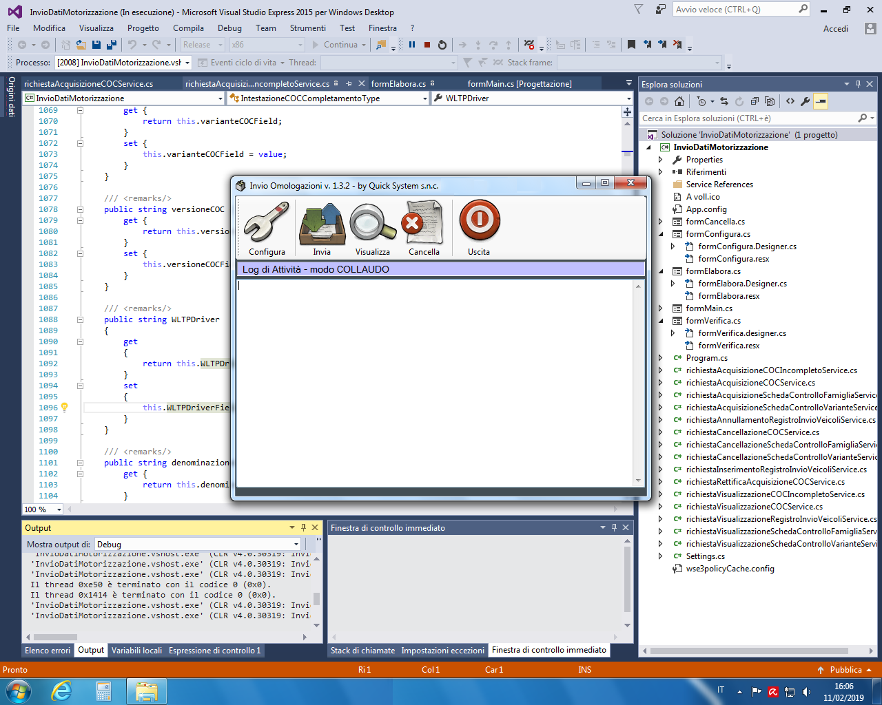The height and width of the screenshot is (705, 882).
Task: Open the Compila menu
Action: (188, 28)
